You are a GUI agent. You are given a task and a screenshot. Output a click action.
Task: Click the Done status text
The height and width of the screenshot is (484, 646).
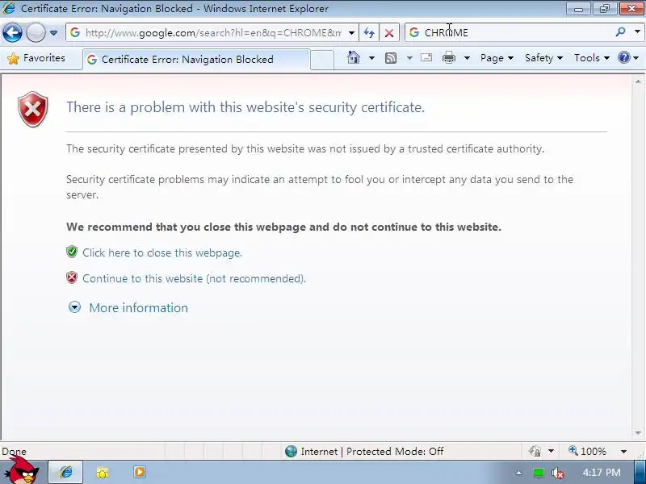14,452
